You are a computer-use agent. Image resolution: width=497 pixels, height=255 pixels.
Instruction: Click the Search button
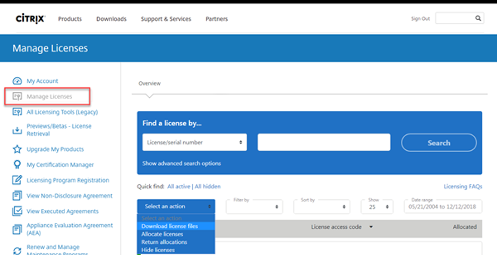pyautogui.click(x=439, y=143)
